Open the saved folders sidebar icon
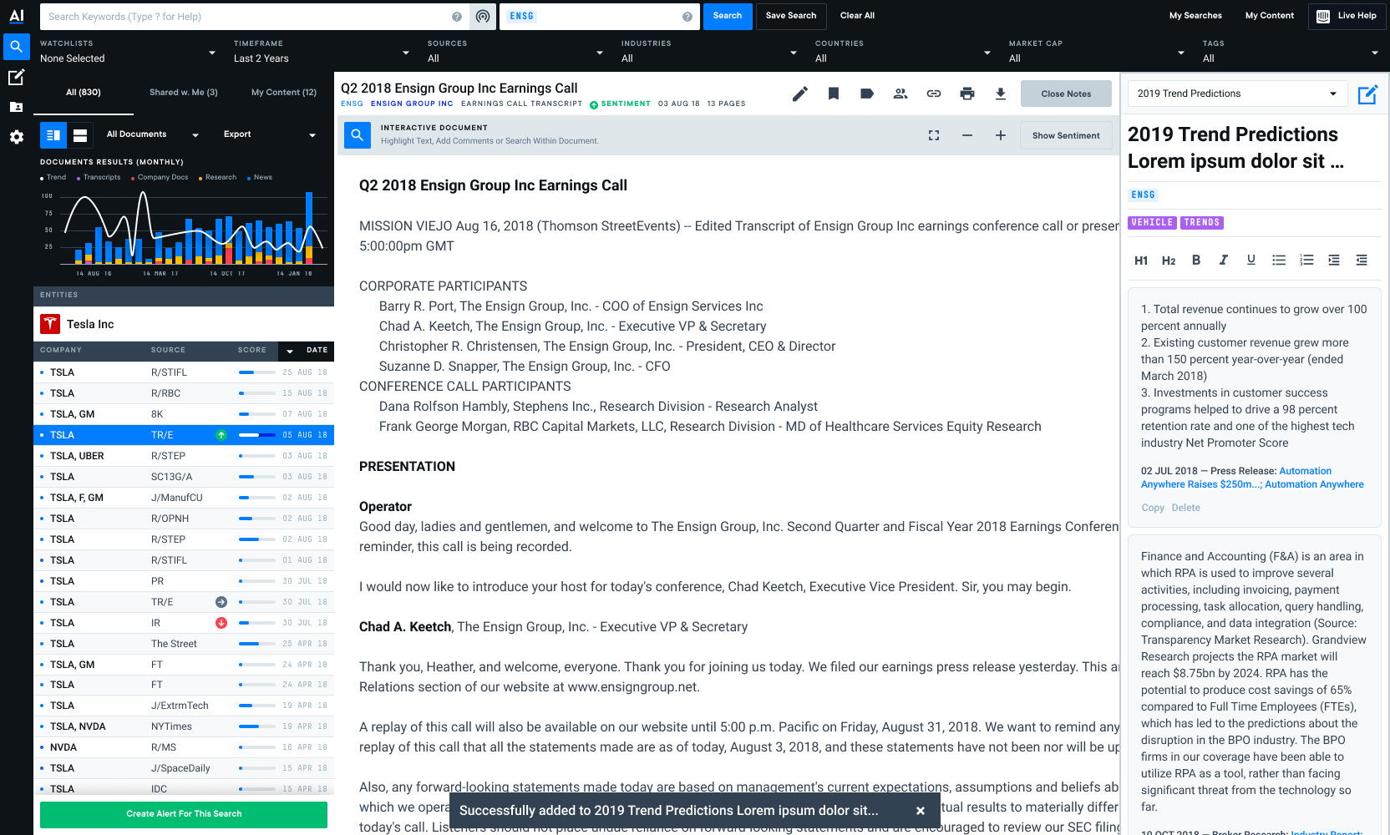Image resolution: width=1390 pixels, height=835 pixels. click(17, 107)
